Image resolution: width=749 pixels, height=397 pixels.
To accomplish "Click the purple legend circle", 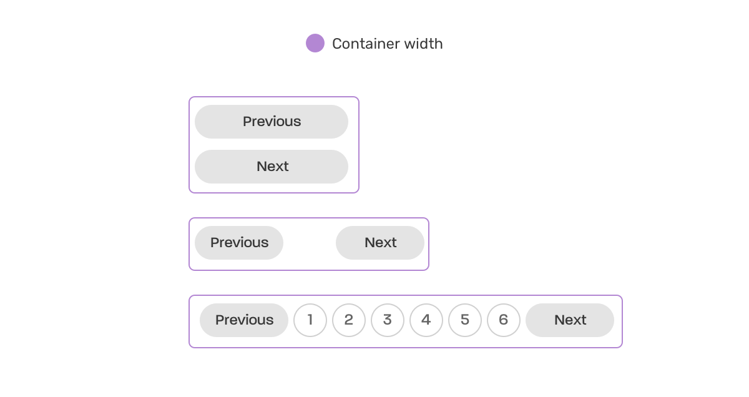I will click(315, 44).
